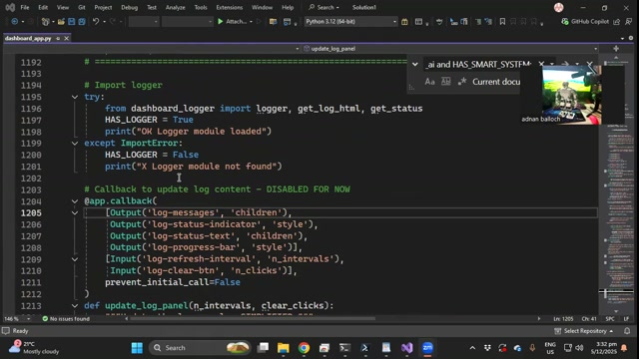Image resolution: width=639 pixels, height=359 pixels.
Task: Click the New Project toolbar icon
Action: [x=45, y=21]
